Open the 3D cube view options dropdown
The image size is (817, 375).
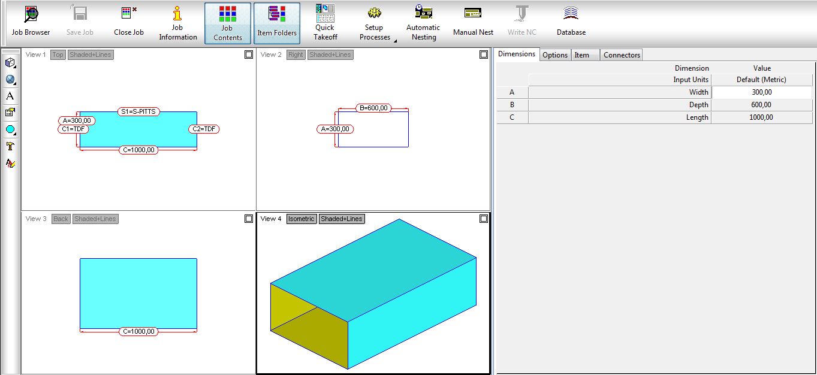click(x=10, y=63)
